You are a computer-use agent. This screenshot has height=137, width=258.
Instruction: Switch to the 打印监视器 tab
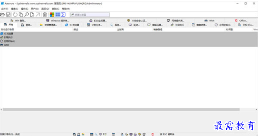point(98,21)
